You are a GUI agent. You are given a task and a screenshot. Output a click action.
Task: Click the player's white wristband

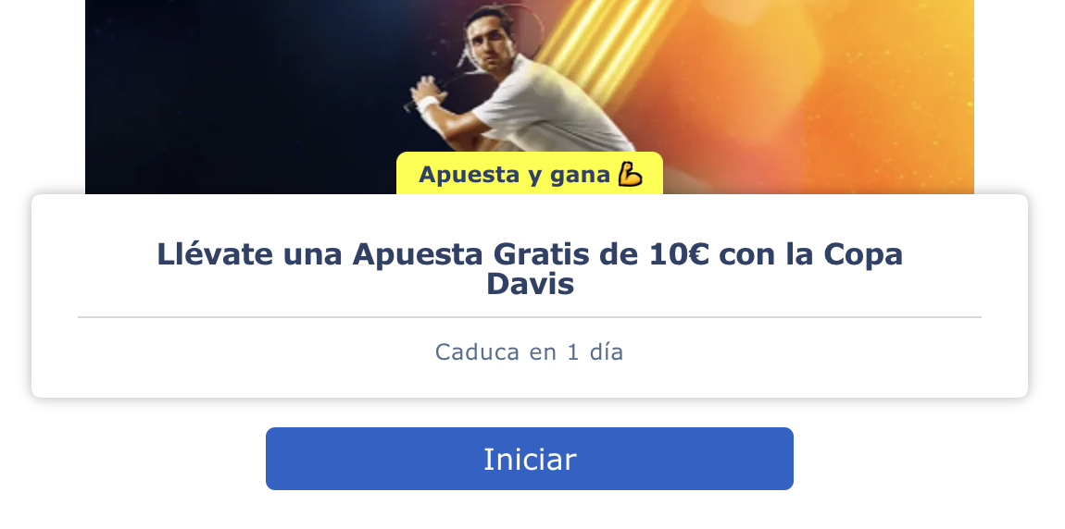coord(428,105)
